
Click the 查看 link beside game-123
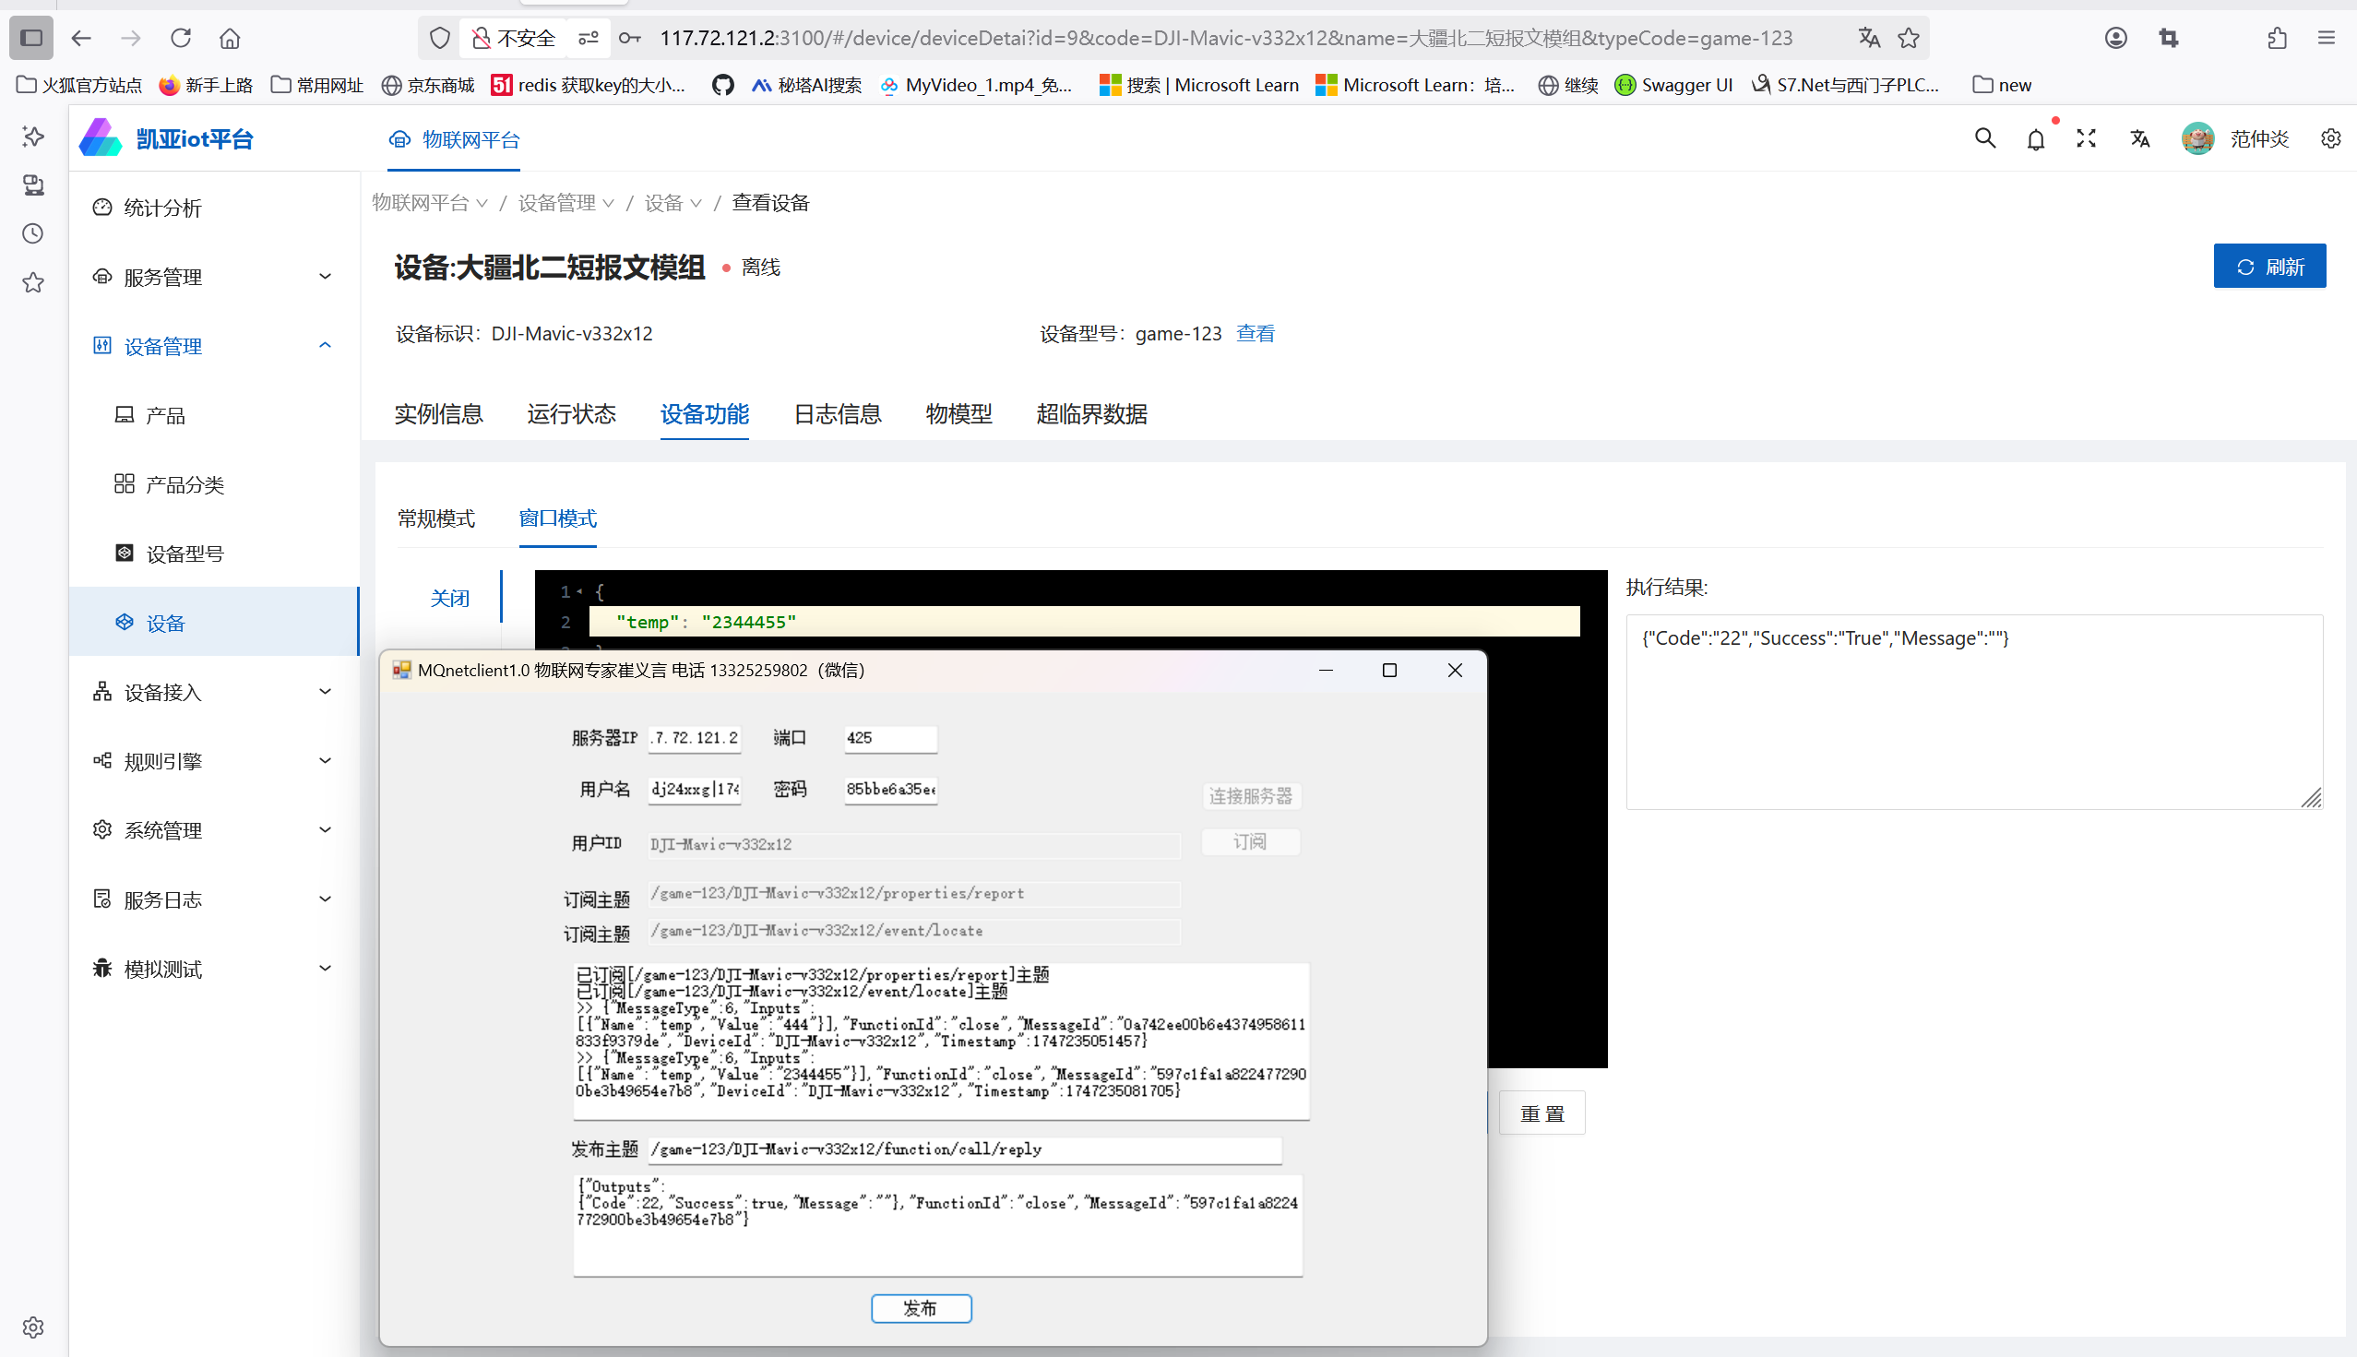[1255, 334]
